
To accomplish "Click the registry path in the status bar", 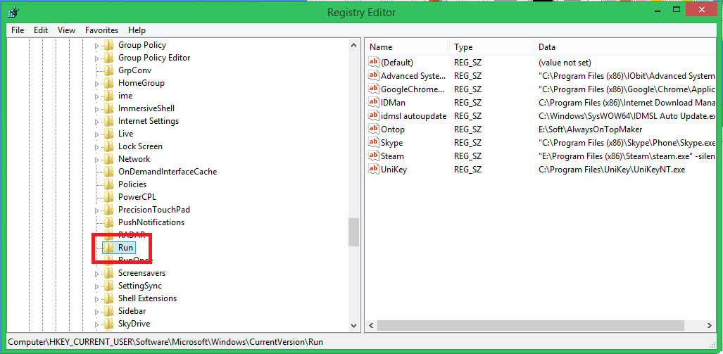I will coord(165,342).
